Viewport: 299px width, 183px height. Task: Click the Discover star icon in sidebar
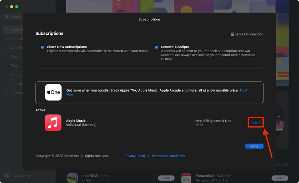[6, 29]
